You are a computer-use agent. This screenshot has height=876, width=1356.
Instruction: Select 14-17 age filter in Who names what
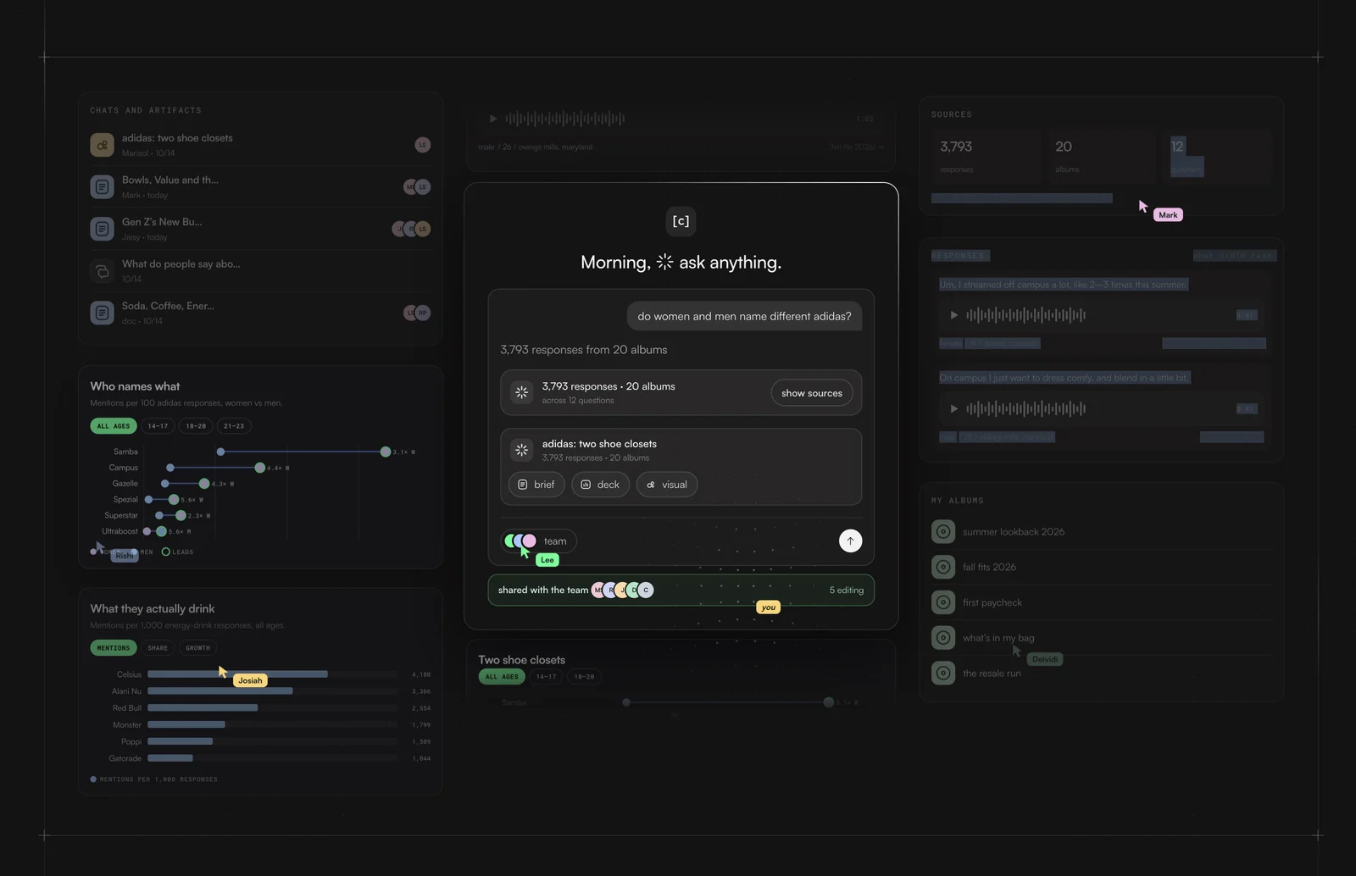[158, 426]
